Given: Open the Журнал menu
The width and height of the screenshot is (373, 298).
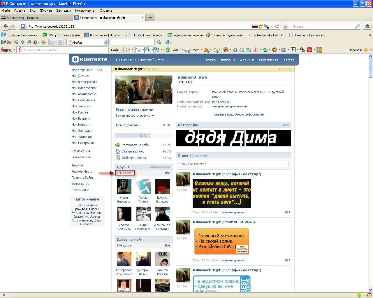Looking at the screenshot, I should pos(46,10).
